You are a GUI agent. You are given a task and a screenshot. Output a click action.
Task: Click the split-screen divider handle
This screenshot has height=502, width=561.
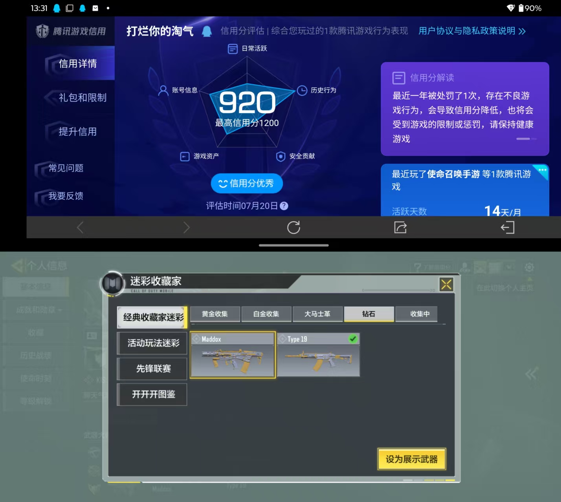coord(293,245)
